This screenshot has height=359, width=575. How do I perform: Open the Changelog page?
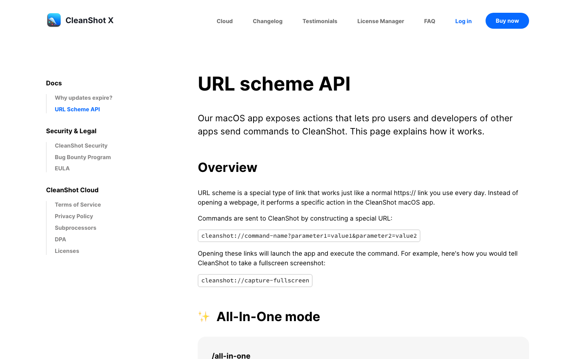pos(268,21)
